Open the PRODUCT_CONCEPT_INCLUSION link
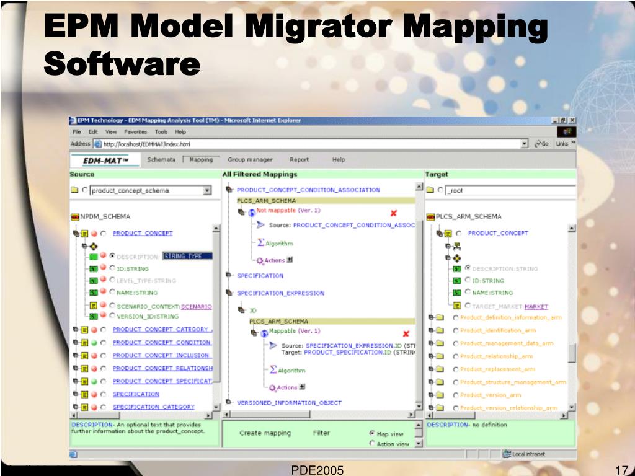This screenshot has height=476, width=635. point(161,355)
